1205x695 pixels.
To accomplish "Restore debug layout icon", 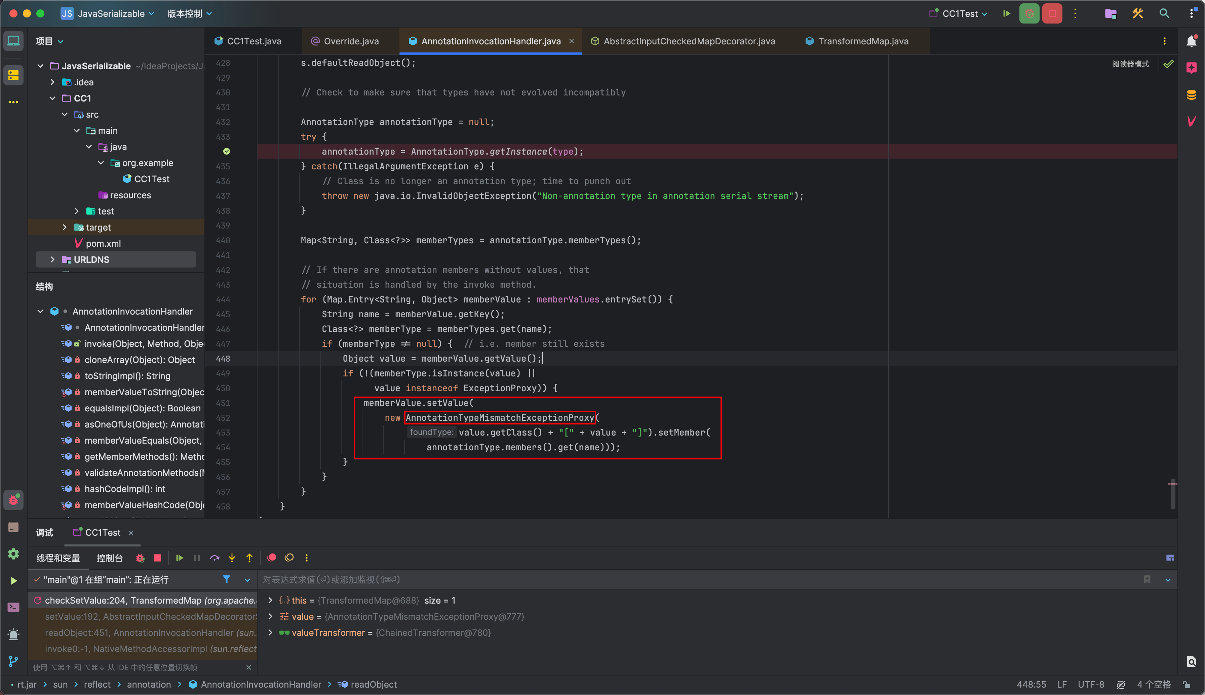I will (1170, 558).
